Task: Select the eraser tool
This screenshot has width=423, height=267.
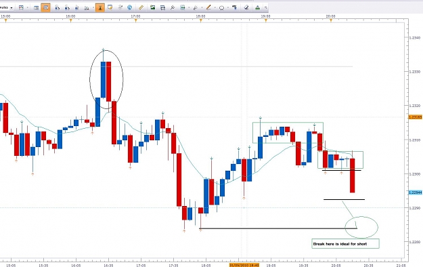Action: (x=246, y=7)
